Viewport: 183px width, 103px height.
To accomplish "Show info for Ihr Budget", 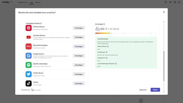I will tap(104, 24).
